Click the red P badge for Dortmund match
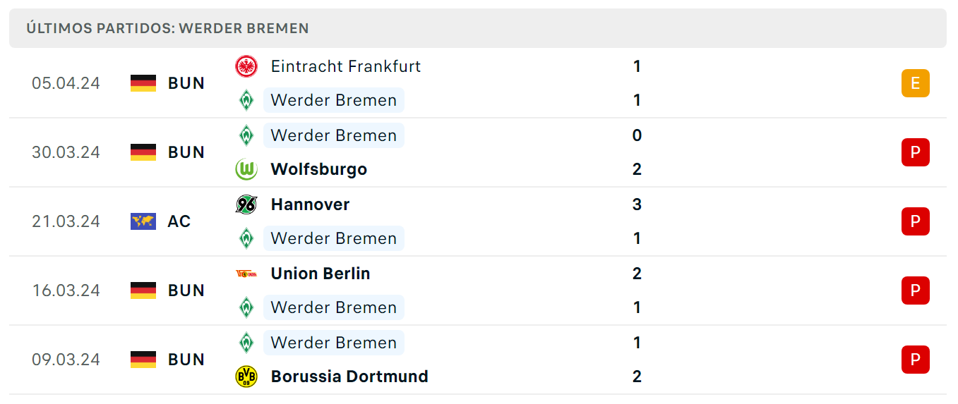Viewport: 958px width, 404px height. pyautogui.click(x=916, y=360)
